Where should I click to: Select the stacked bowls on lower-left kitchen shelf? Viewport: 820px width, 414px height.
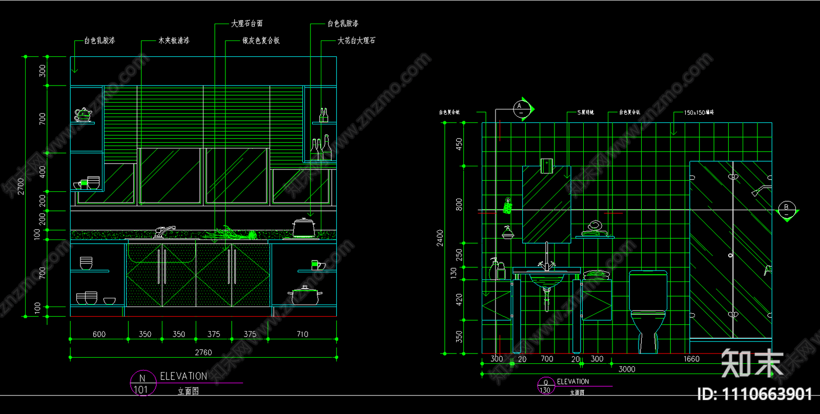pyautogui.click(x=87, y=298)
